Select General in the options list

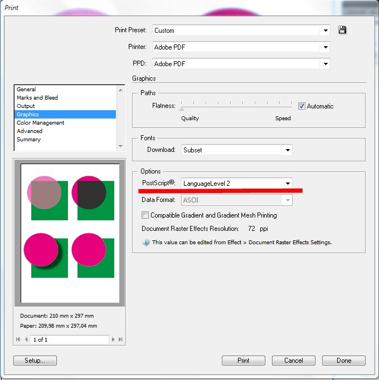coord(65,89)
